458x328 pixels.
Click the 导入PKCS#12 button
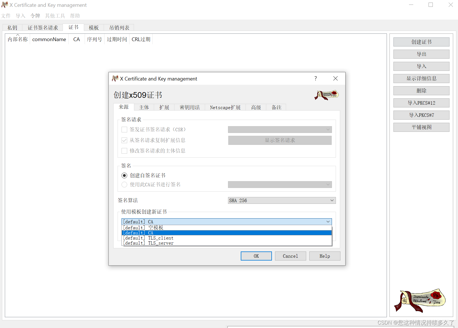point(421,103)
